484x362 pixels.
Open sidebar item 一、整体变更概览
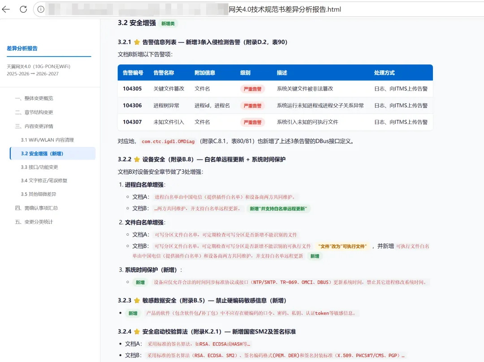coord(34,98)
